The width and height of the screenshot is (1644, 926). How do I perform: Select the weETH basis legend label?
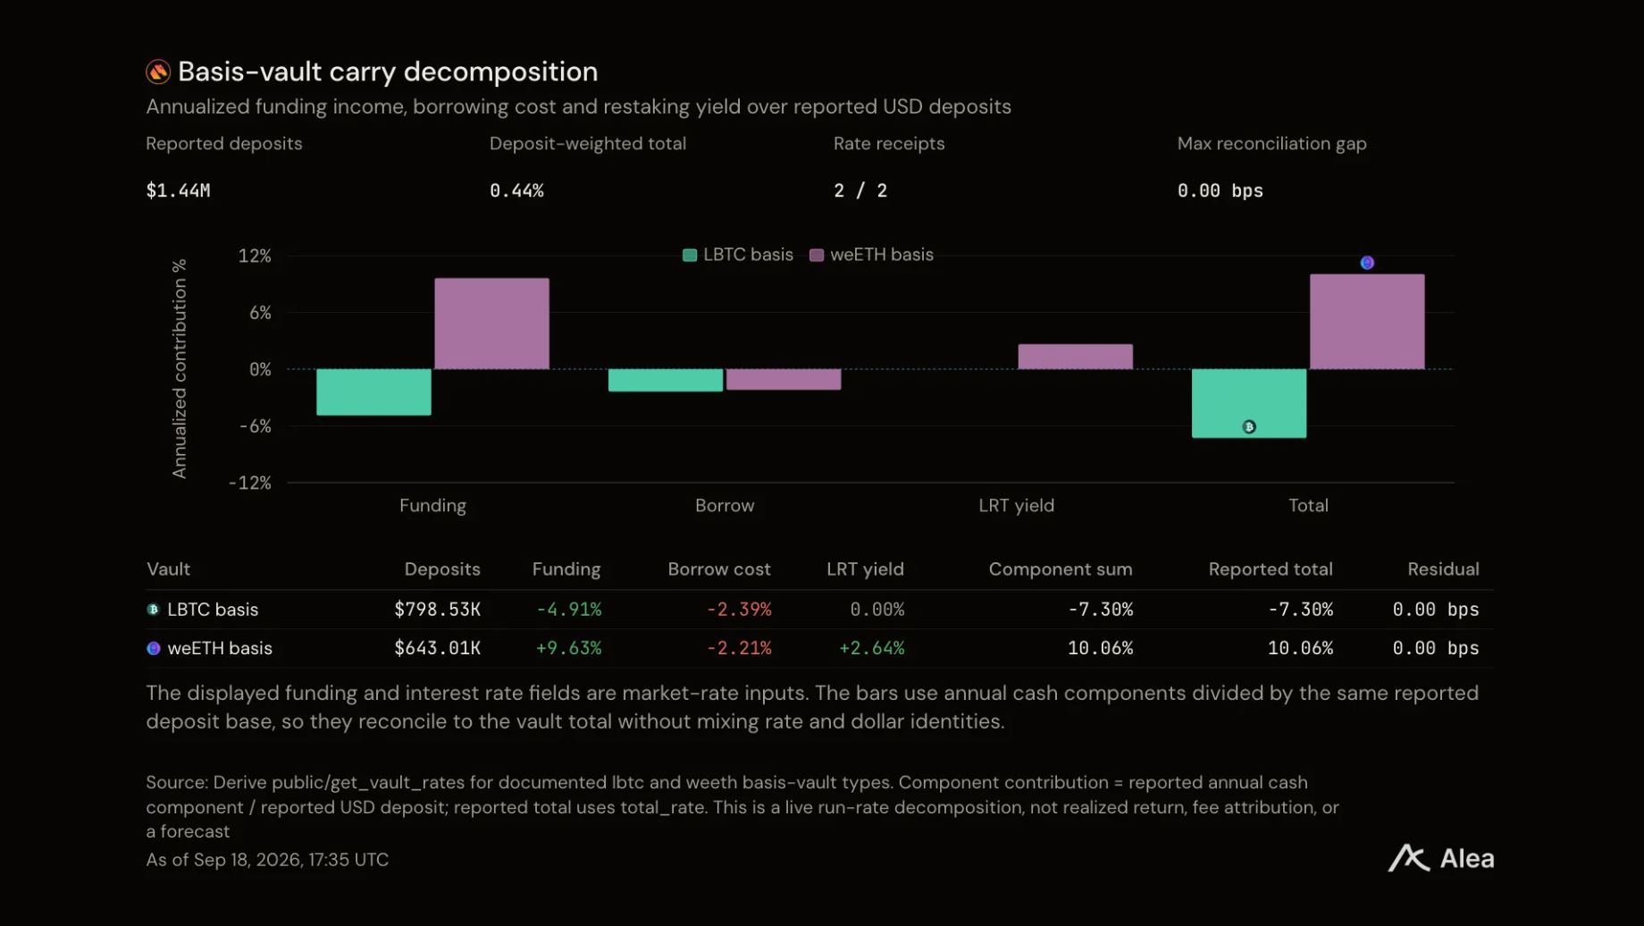click(x=882, y=255)
